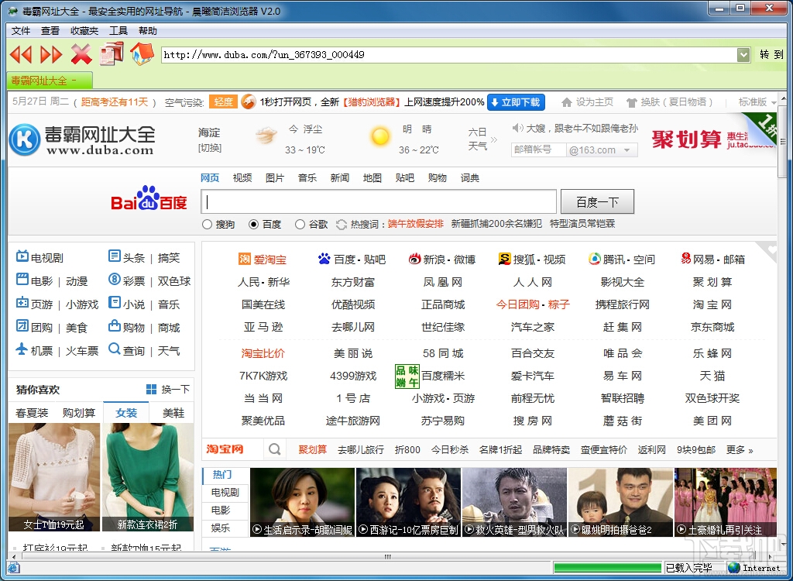Select the 百度 radio button
This screenshot has width=793, height=581.
pyautogui.click(x=253, y=224)
